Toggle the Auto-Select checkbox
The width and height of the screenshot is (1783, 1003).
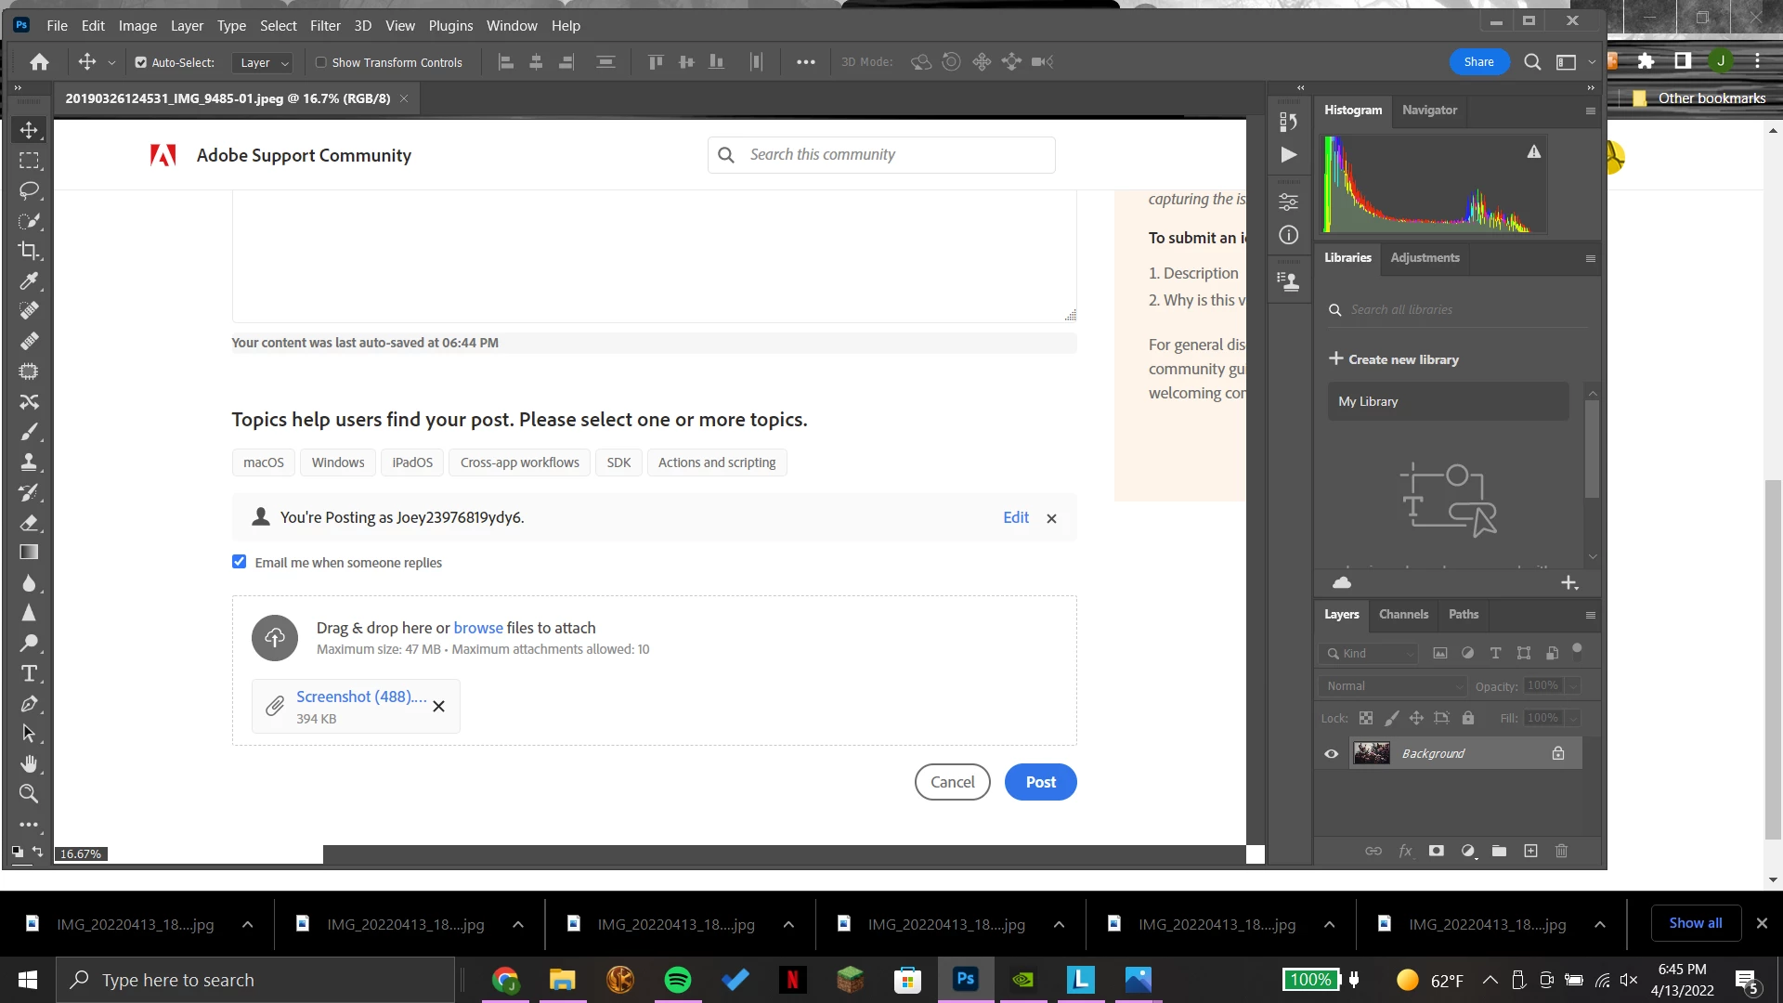pyautogui.click(x=141, y=62)
